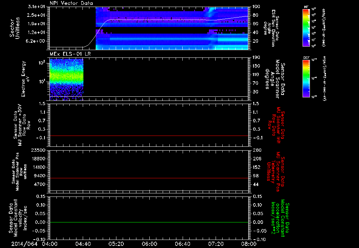Click the red line in the MU Scanner +30V plot

coord(149,136)
